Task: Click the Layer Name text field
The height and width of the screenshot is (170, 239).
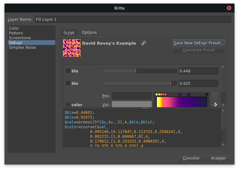Action: point(132,19)
